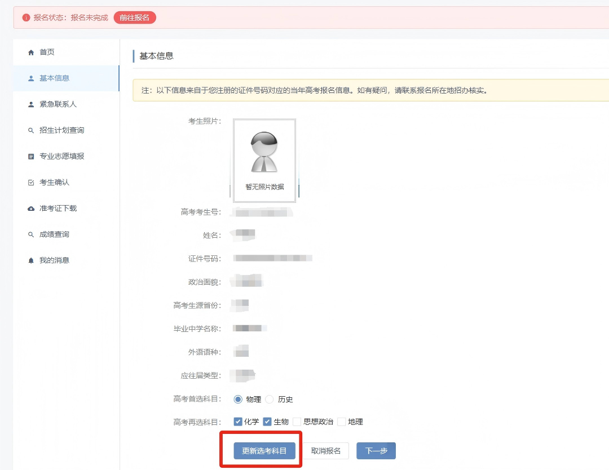Uncheck the 生物 checkbox
Screen dimensions: 609x470
tap(267, 422)
